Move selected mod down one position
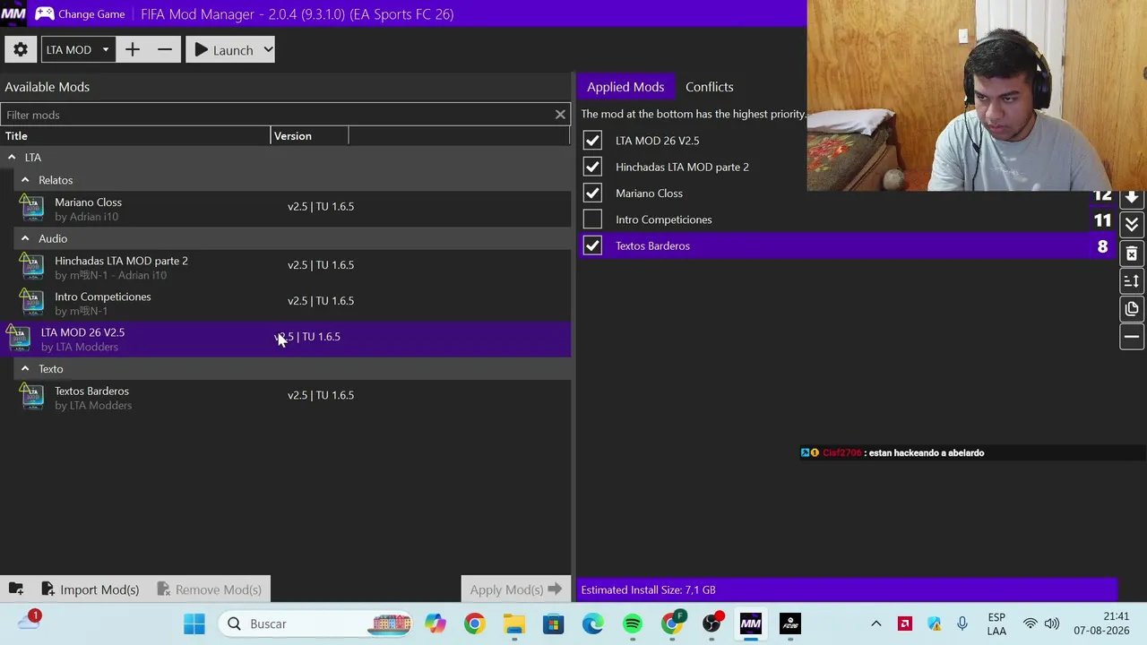 click(1132, 197)
